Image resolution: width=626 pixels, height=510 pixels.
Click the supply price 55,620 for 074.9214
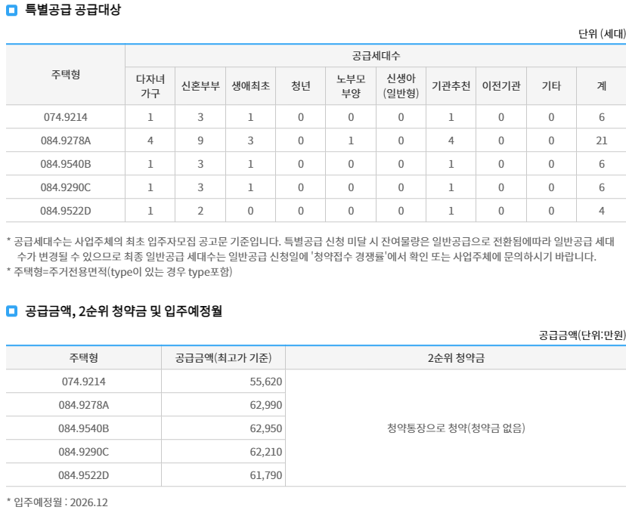point(265,382)
